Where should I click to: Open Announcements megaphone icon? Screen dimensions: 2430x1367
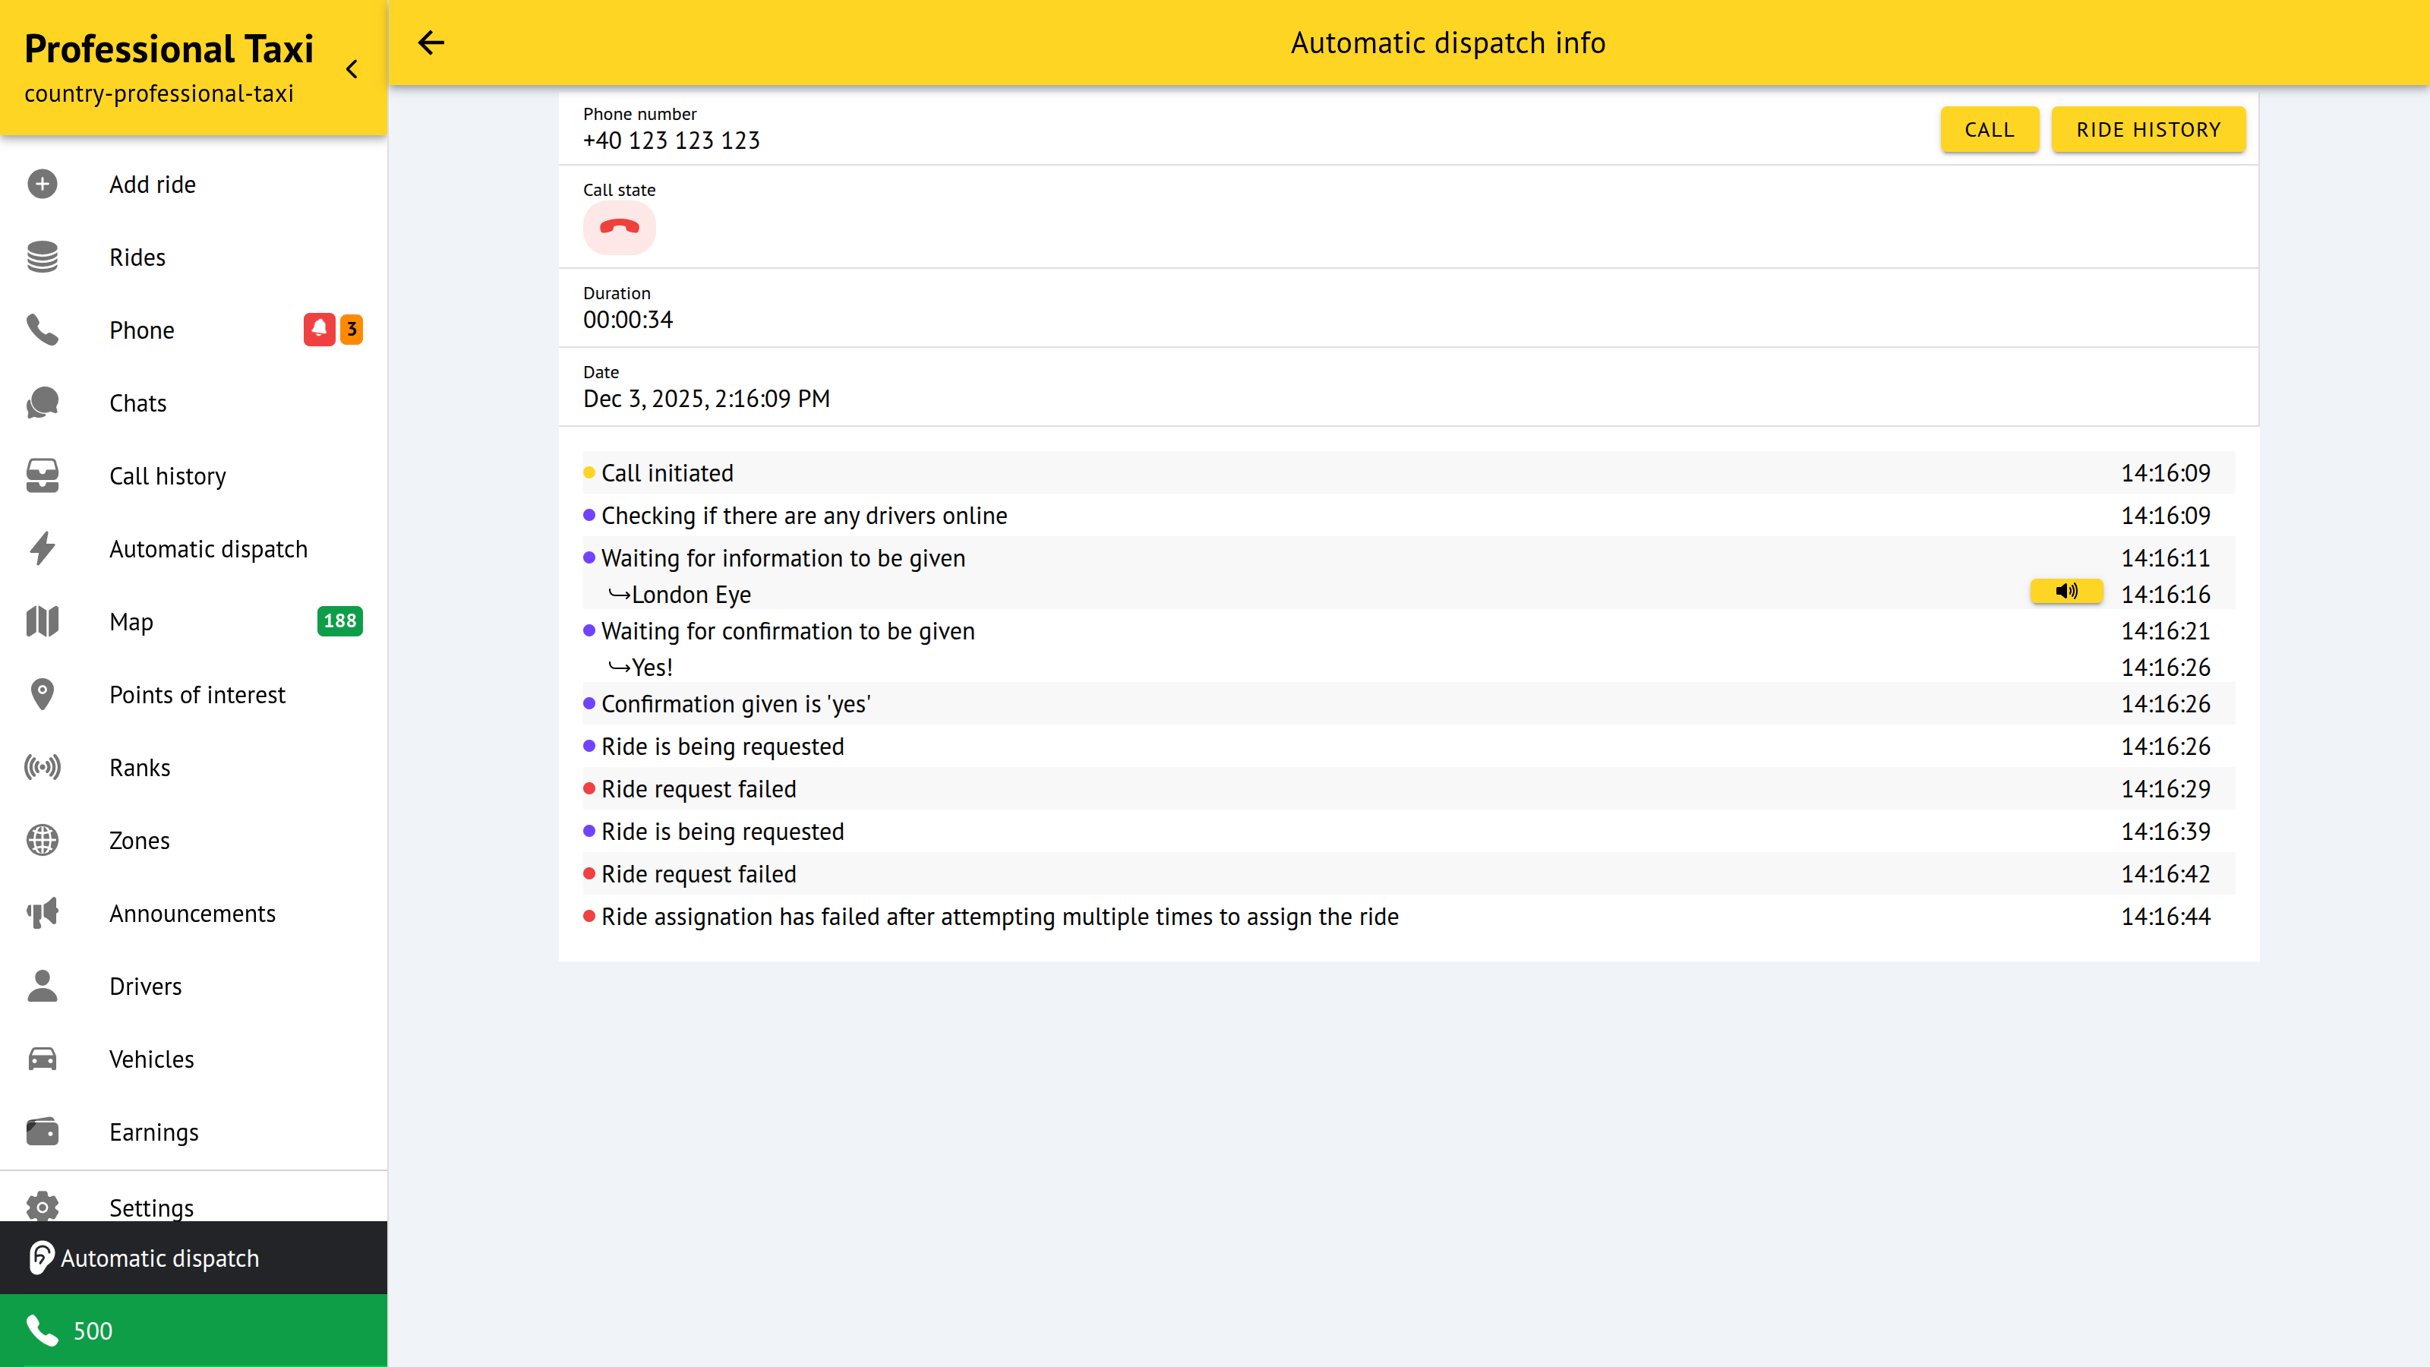click(x=43, y=913)
